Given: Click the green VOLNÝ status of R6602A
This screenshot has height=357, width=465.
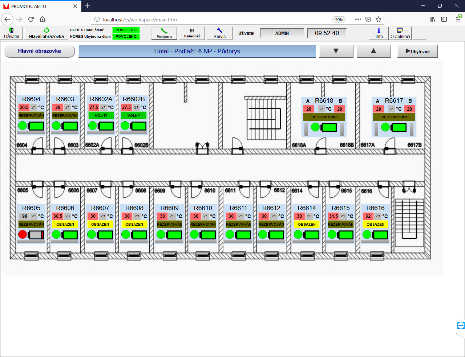Looking at the screenshot, I should point(101,115).
